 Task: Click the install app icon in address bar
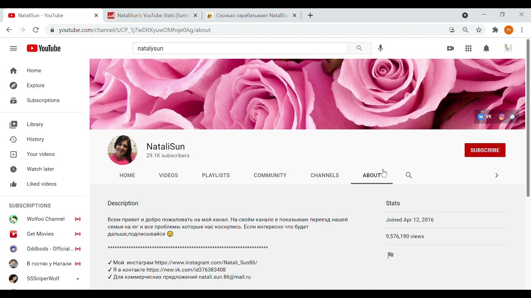click(452, 30)
